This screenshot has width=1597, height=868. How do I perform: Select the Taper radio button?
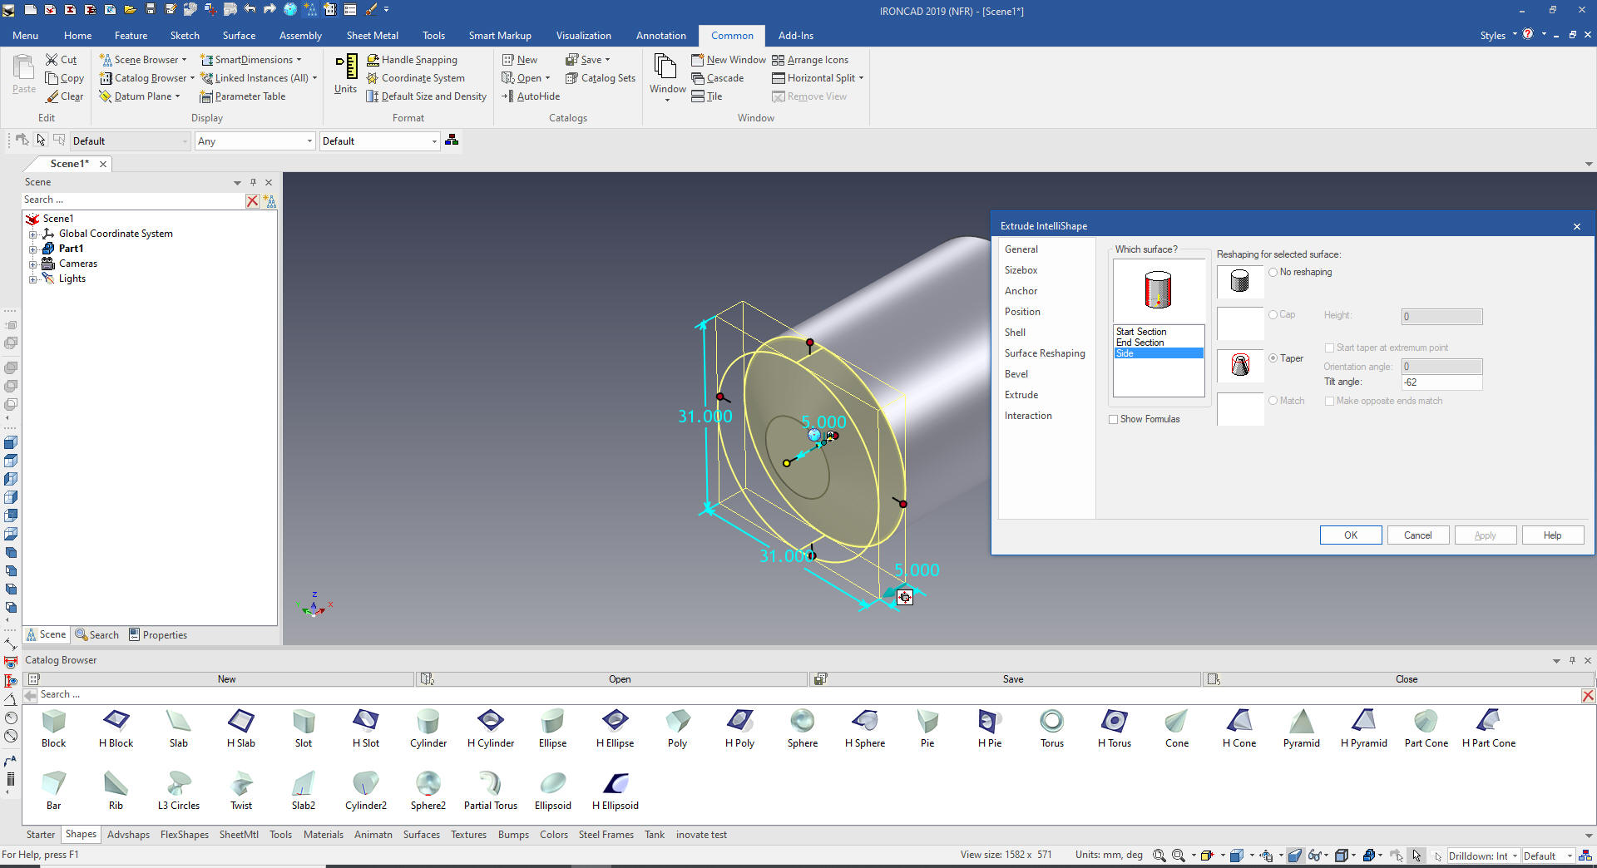click(1273, 358)
